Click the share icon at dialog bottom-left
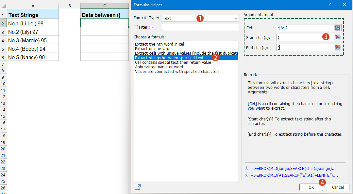This screenshot has width=353, height=194. (138, 187)
